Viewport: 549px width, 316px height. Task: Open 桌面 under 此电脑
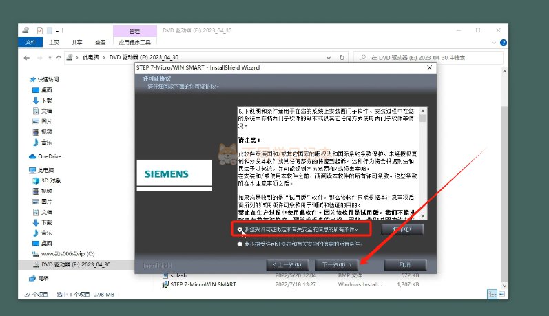pos(42,243)
